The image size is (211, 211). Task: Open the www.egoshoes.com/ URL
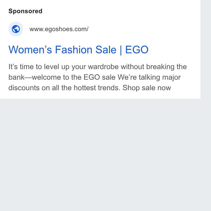tap(59, 29)
